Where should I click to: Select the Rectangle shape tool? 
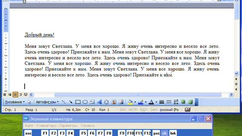coord(78,102)
